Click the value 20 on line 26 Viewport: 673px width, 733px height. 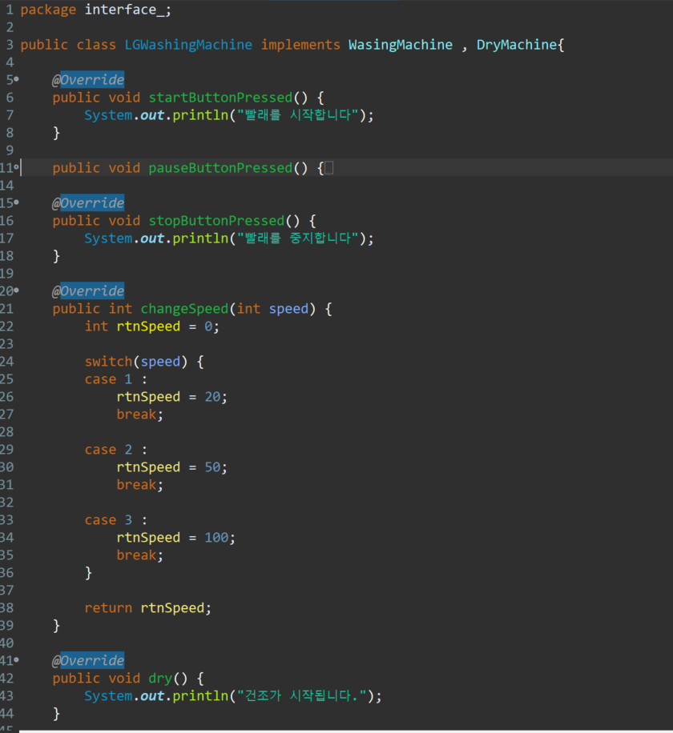tap(212, 397)
